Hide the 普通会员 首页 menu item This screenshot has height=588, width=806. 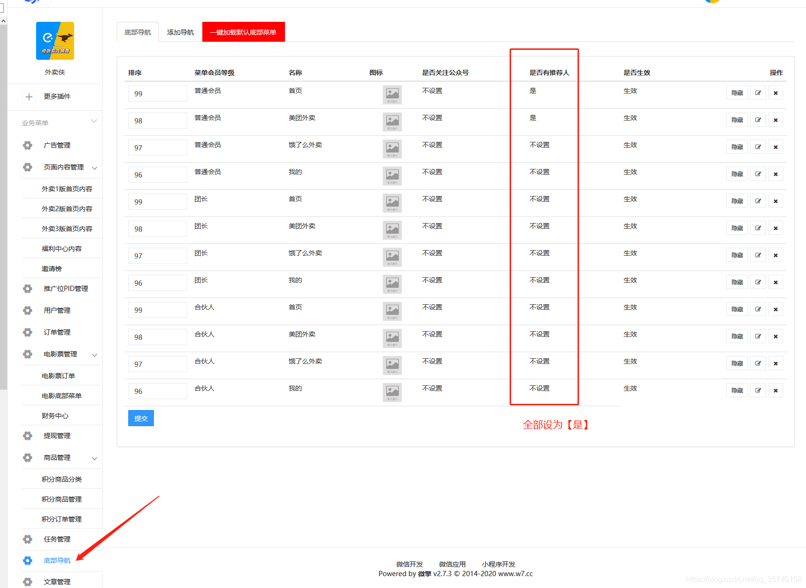pyautogui.click(x=737, y=93)
